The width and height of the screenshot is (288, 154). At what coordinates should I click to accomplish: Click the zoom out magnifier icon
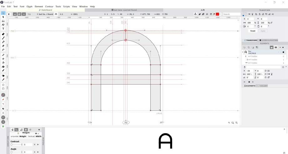pos(229,123)
